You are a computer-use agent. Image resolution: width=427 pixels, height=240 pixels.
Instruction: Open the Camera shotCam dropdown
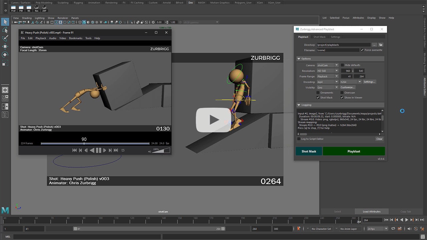pos(327,65)
